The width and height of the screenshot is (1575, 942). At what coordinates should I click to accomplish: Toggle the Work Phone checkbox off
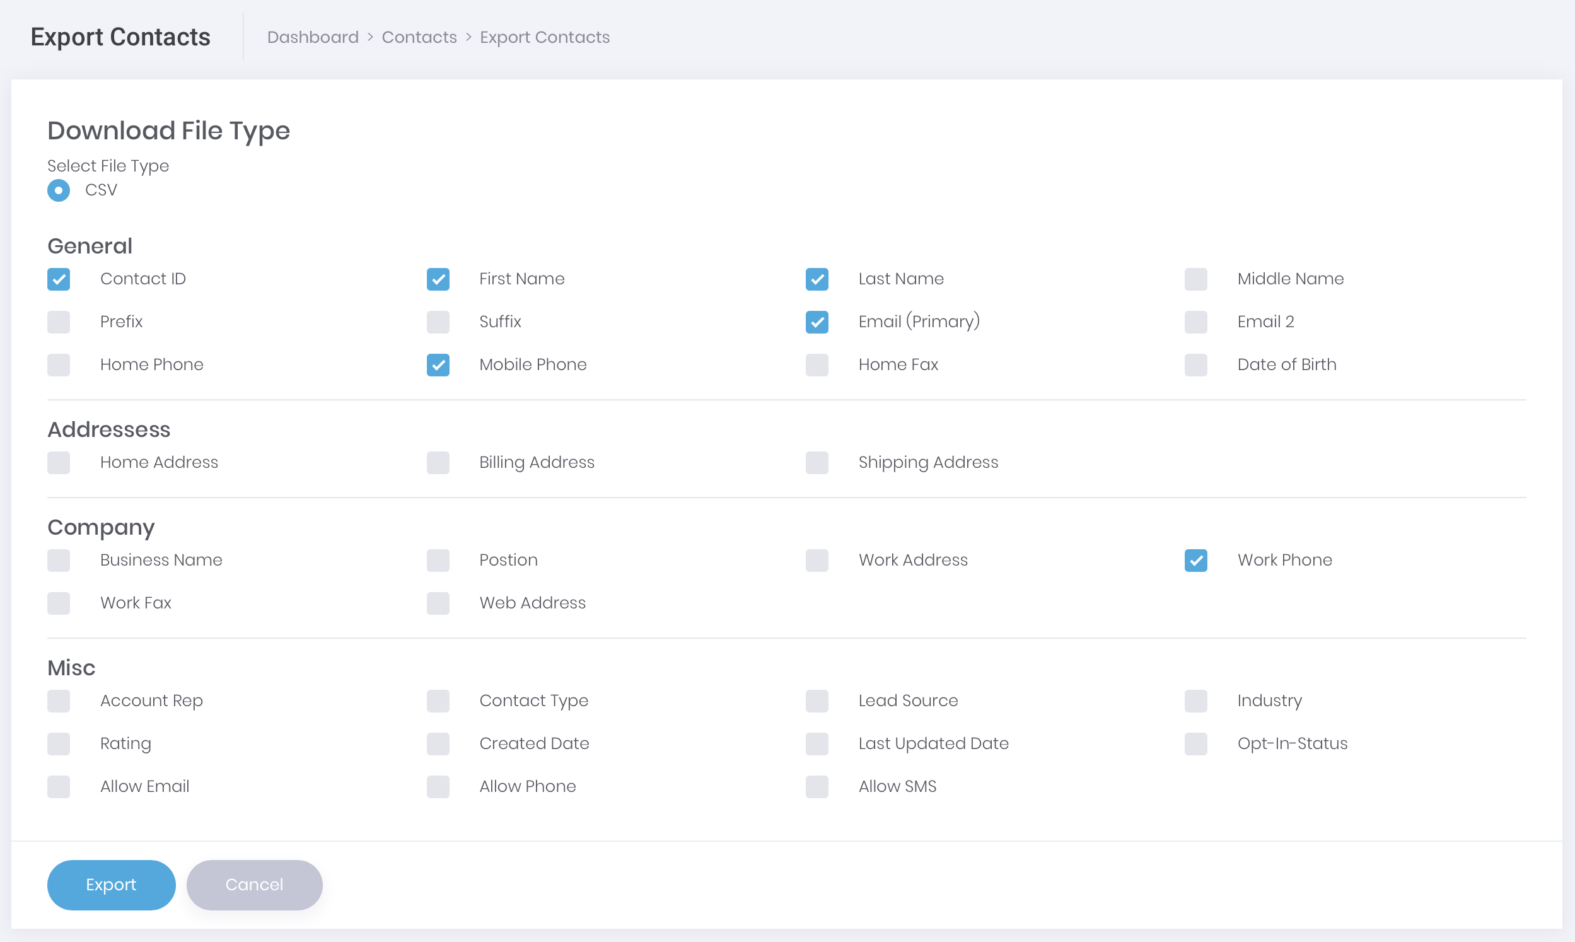click(x=1195, y=560)
